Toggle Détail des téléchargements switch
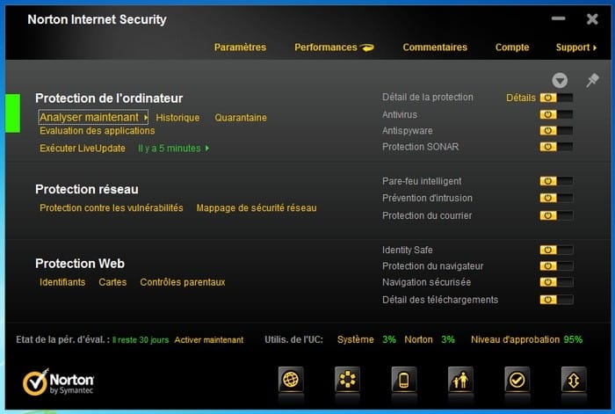 click(556, 300)
